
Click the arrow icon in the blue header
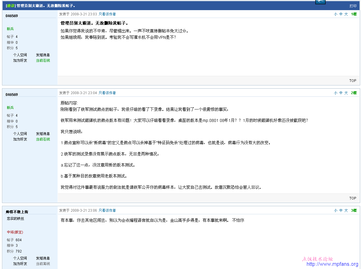320,2
